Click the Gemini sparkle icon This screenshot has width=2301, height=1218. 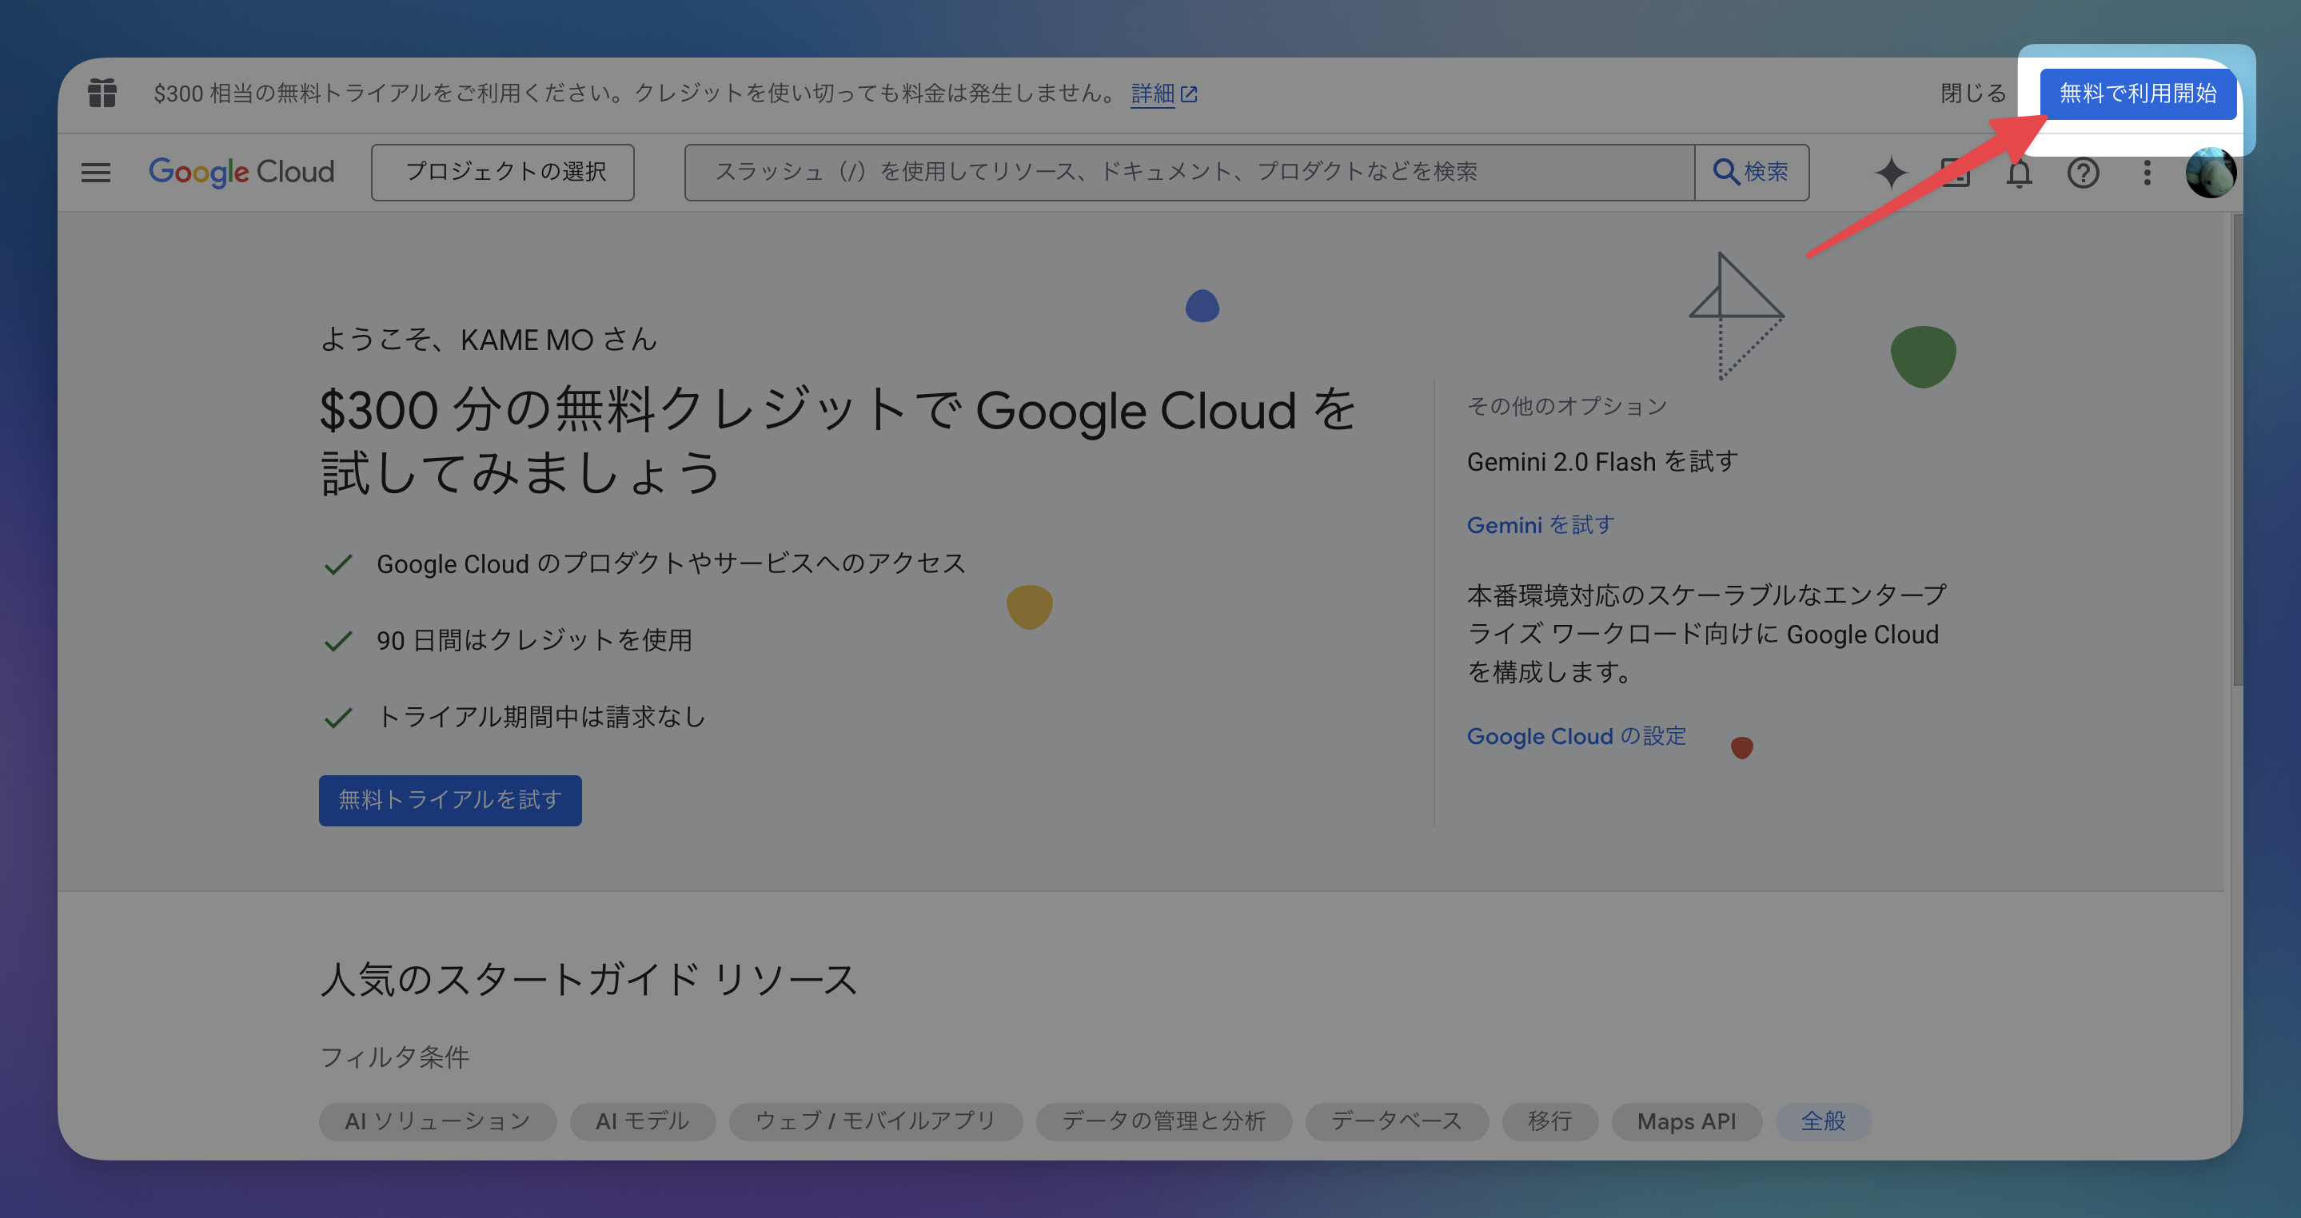[1890, 173]
